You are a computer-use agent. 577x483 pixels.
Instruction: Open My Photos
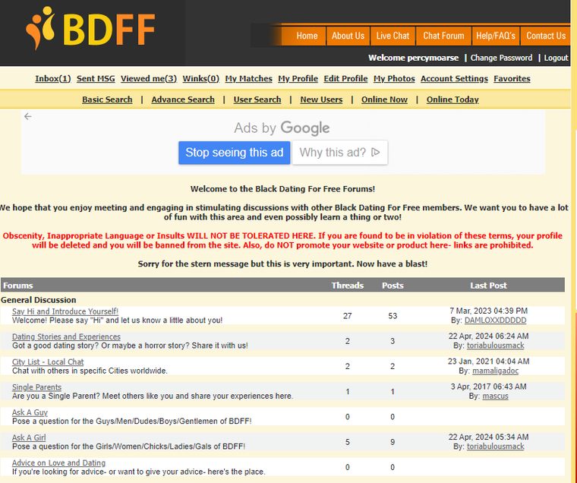[x=394, y=79]
